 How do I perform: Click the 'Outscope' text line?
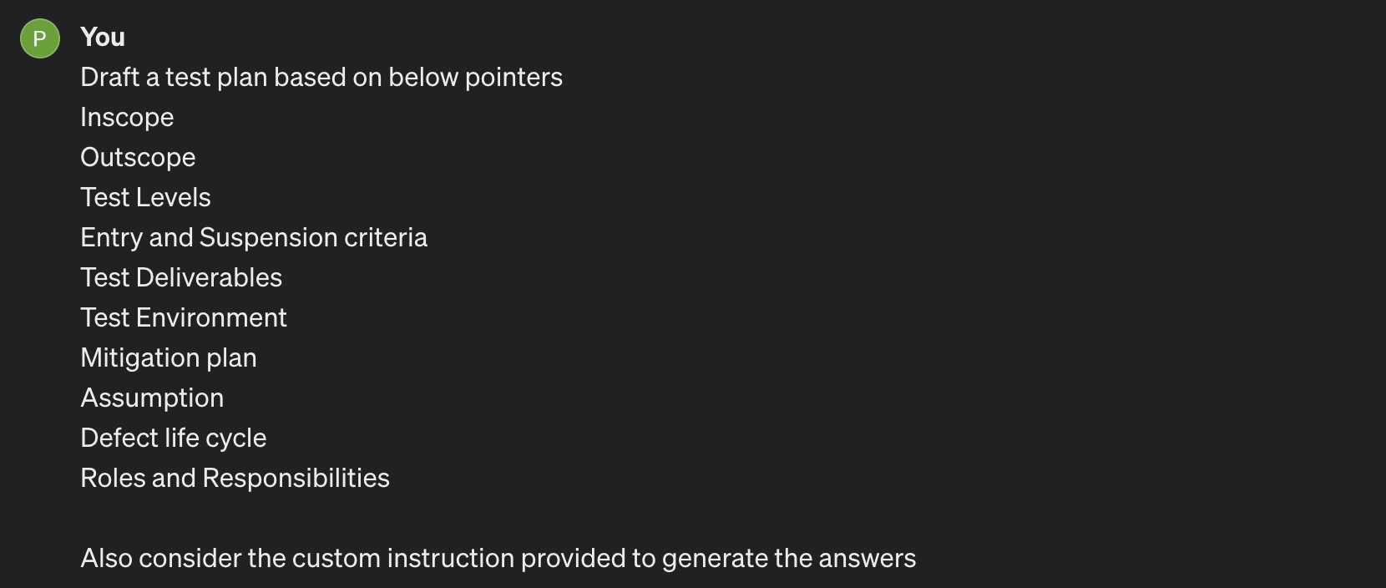pos(138,158)
